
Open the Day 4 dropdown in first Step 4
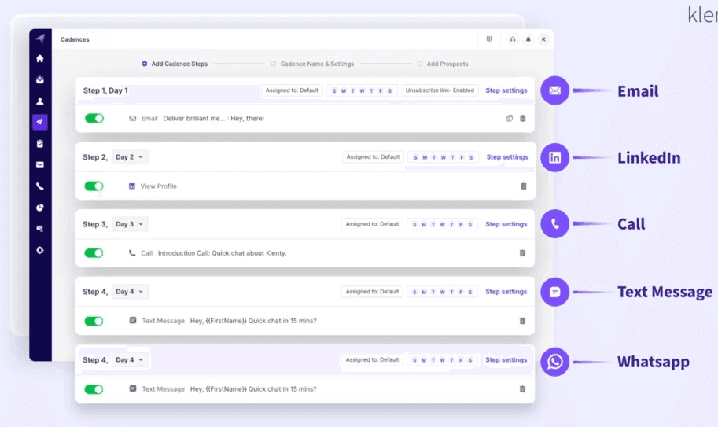pos(130,292)
